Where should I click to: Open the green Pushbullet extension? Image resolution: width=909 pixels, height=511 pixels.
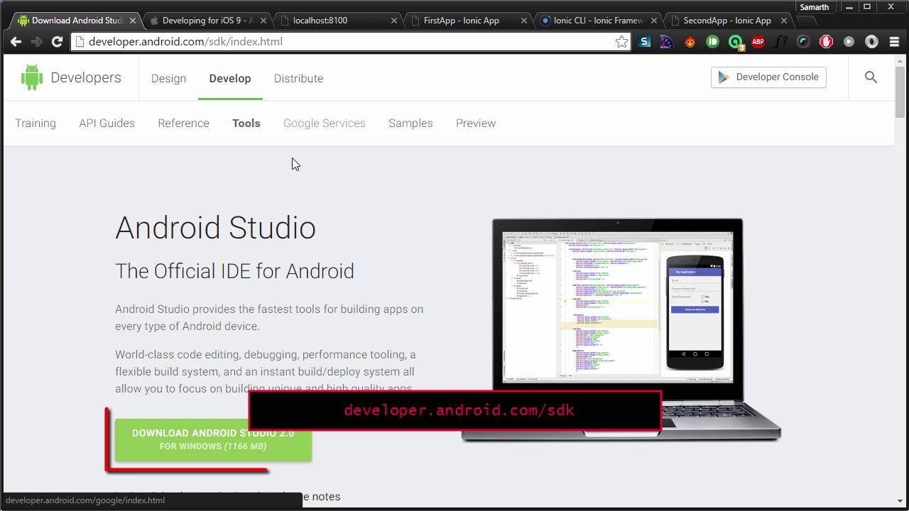tap(712, 42)
